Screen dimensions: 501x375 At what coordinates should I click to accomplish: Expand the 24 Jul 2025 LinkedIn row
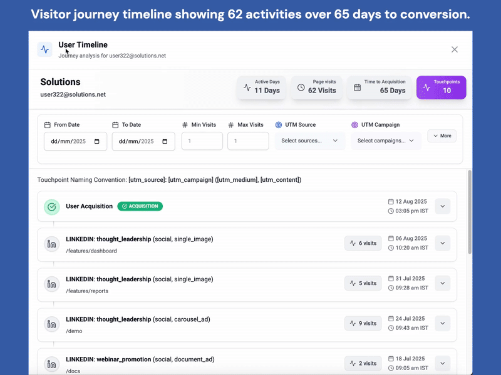[x=443, y=323]
